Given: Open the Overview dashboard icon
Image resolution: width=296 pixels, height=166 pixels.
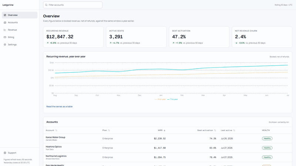Looking at the screenshot, I should coord(5,15).
